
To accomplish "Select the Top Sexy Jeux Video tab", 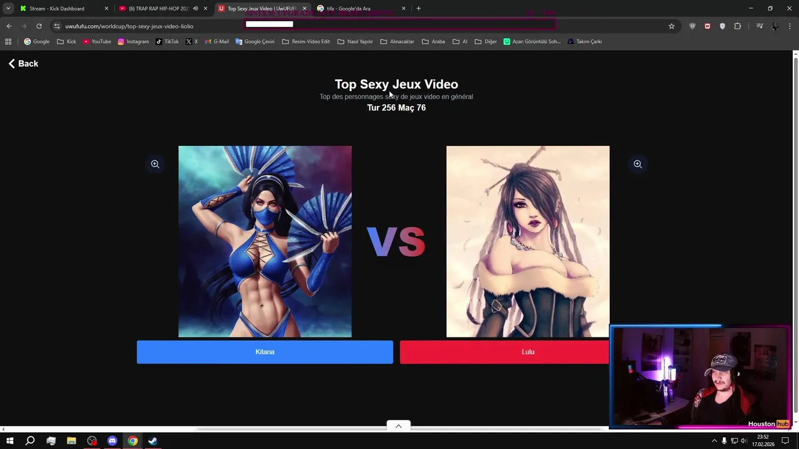I will click(262, 9).
